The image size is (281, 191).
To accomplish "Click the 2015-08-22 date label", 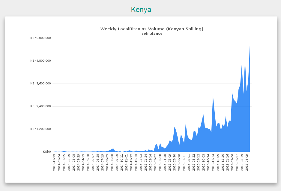I will (193, 162).
